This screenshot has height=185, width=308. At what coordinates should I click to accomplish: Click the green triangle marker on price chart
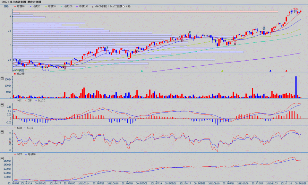coord(142,71)
